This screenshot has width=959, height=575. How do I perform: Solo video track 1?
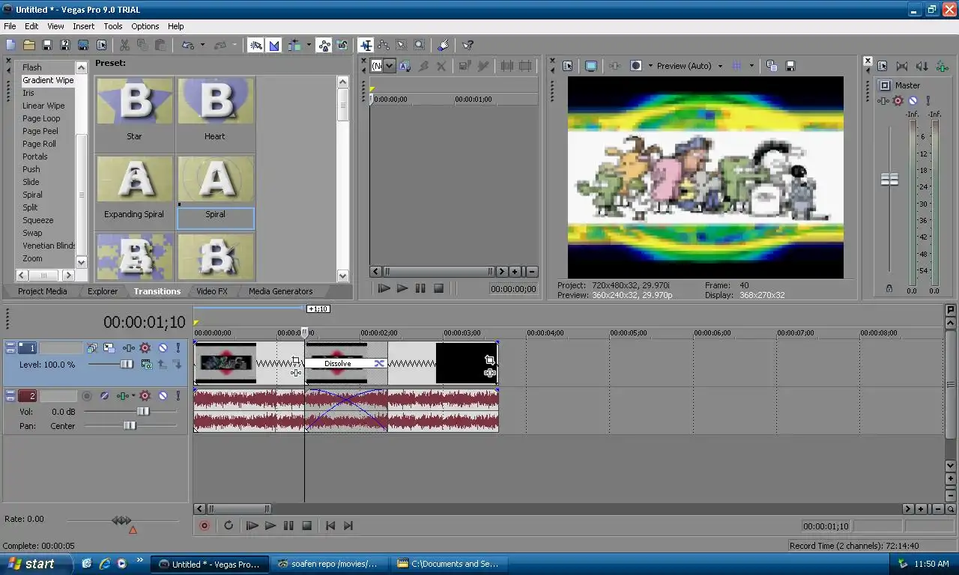click(x=178, y=348)
